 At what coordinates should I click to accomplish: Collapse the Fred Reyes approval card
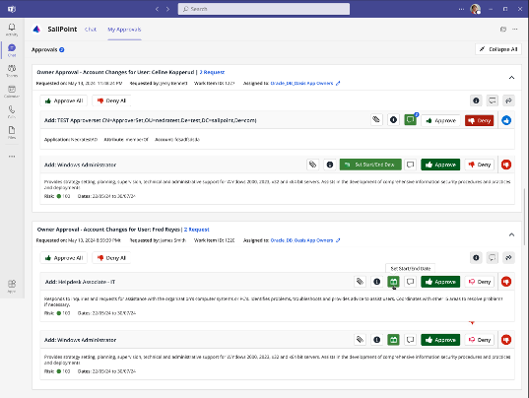point(511,234)
